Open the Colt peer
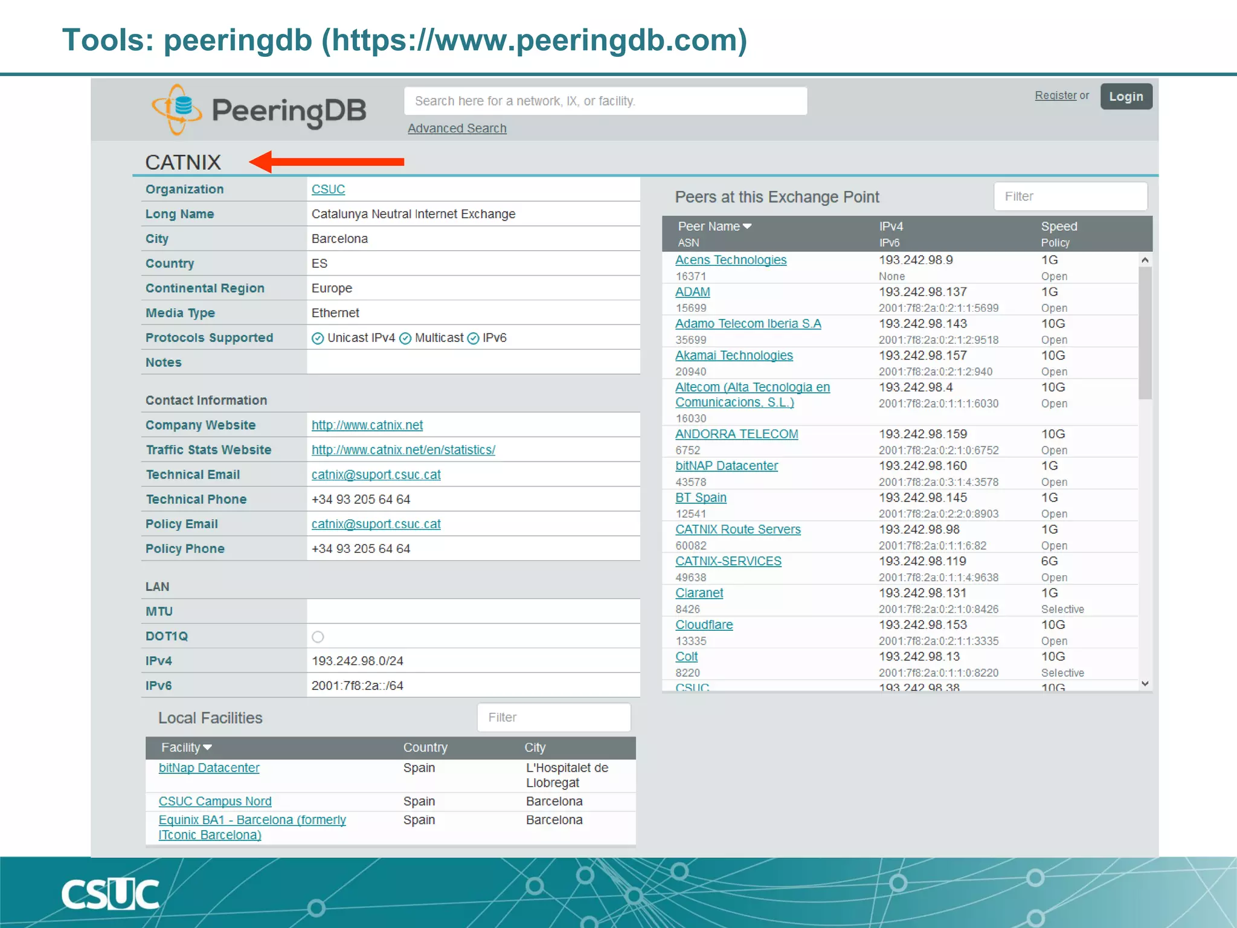The height and width of the screenshot is (928, 1237). pos(687,657)
